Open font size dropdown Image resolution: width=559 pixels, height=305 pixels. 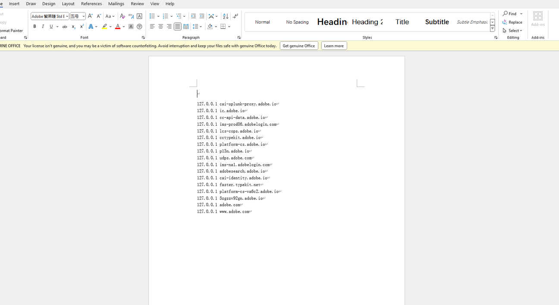click(83, 16)
